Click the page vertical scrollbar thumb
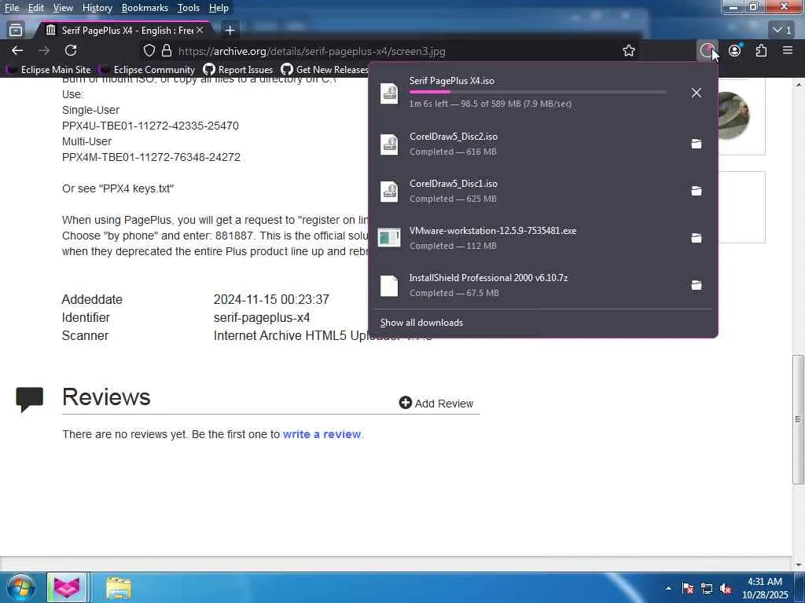 [799, 419]
